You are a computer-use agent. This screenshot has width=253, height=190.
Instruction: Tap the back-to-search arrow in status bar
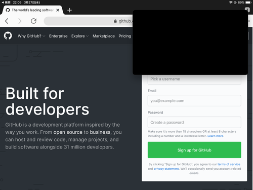pos(3,3)
